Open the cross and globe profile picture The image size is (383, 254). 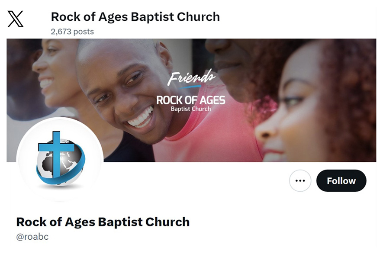pos(60,160)
